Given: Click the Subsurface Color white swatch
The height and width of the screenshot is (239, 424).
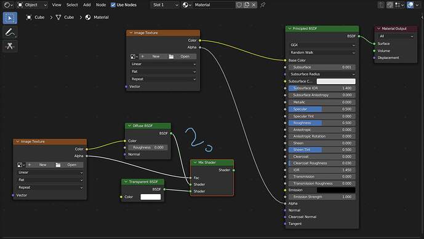Looking at the screenshot, I should coord(336,81).
